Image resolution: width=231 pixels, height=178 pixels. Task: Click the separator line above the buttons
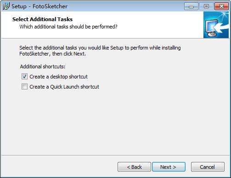pyautogui.click(x=115, y=156)
